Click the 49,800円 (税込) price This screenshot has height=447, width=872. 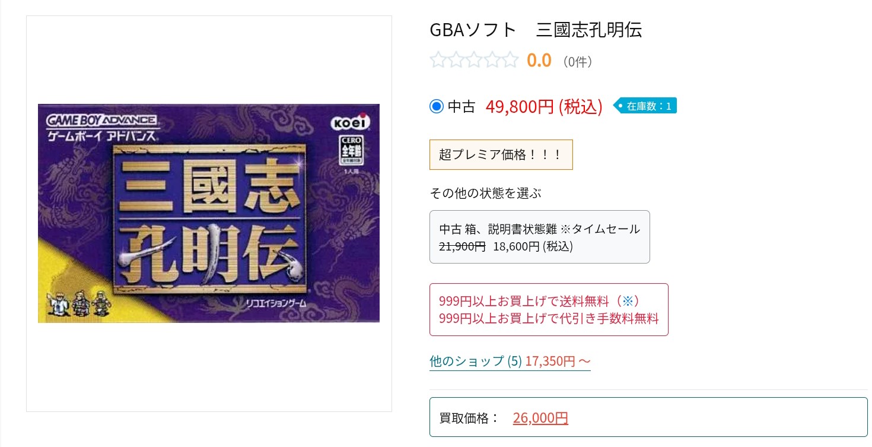544,106
